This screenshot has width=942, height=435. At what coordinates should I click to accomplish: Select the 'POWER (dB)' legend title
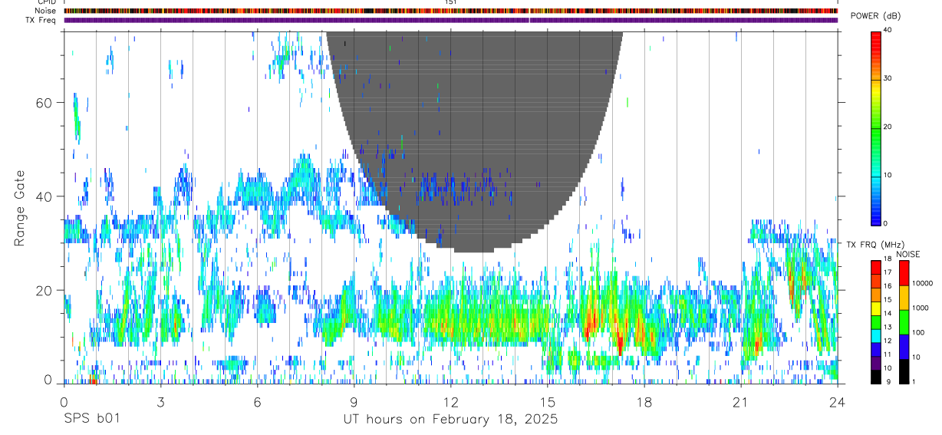(x=876, y=16)
